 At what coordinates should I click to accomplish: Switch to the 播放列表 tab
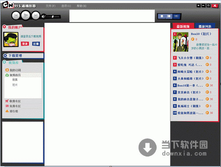coord(205,26)
